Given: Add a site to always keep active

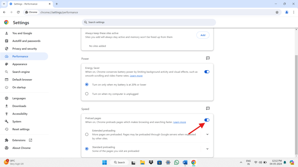Looking at the screenshot, I should pos(203,35).
